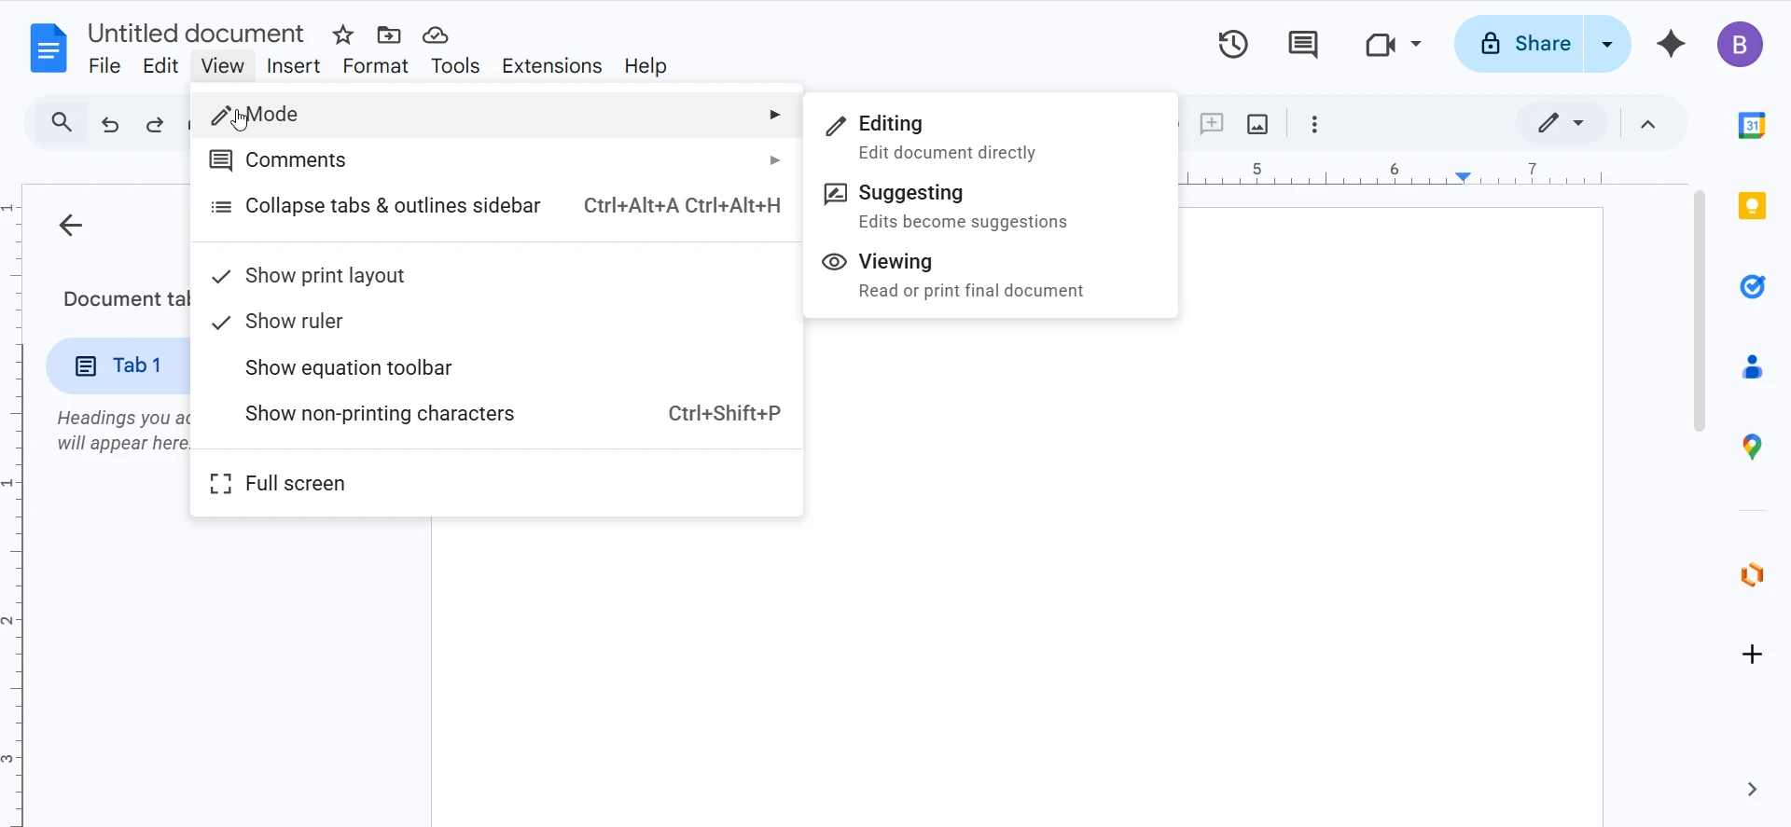Open Google Keep side panel icon
Screen dimensions: 1791x827
pos(1752,206)
